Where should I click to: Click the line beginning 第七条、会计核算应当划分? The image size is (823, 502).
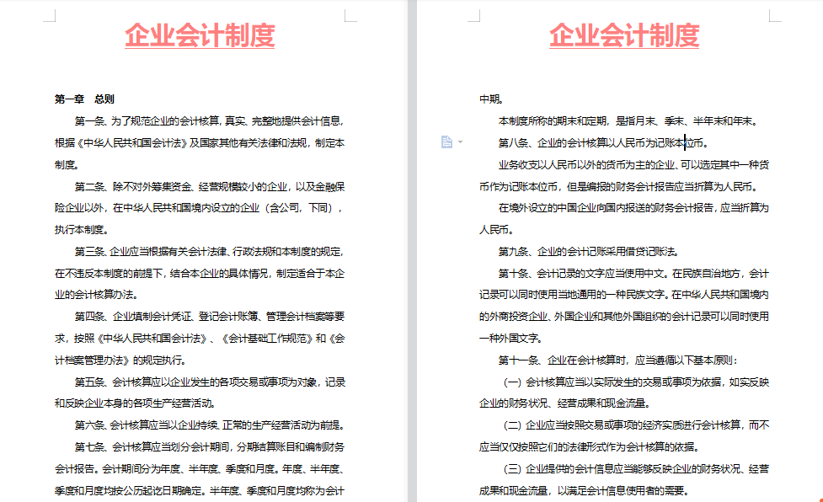[x=210, y=447]
